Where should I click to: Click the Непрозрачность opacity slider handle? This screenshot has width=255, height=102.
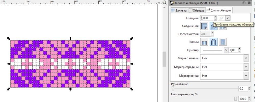click(235, 99)
